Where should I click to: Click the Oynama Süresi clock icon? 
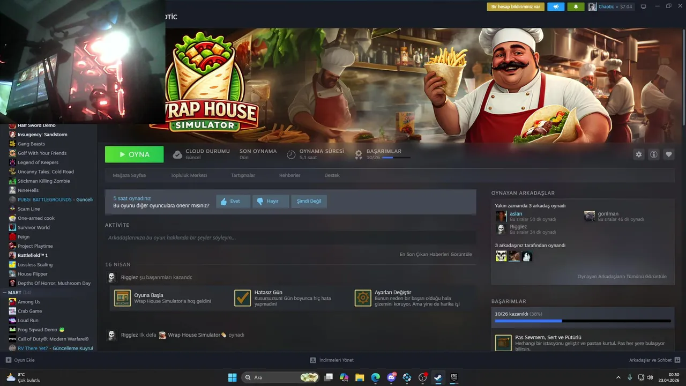click(291, 154)
